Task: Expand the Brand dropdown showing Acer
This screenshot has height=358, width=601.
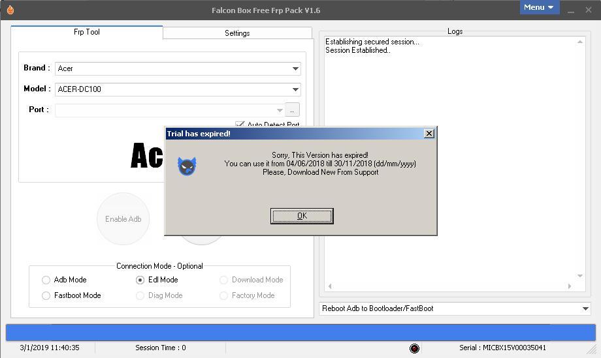Action: [x=295, y=68]
